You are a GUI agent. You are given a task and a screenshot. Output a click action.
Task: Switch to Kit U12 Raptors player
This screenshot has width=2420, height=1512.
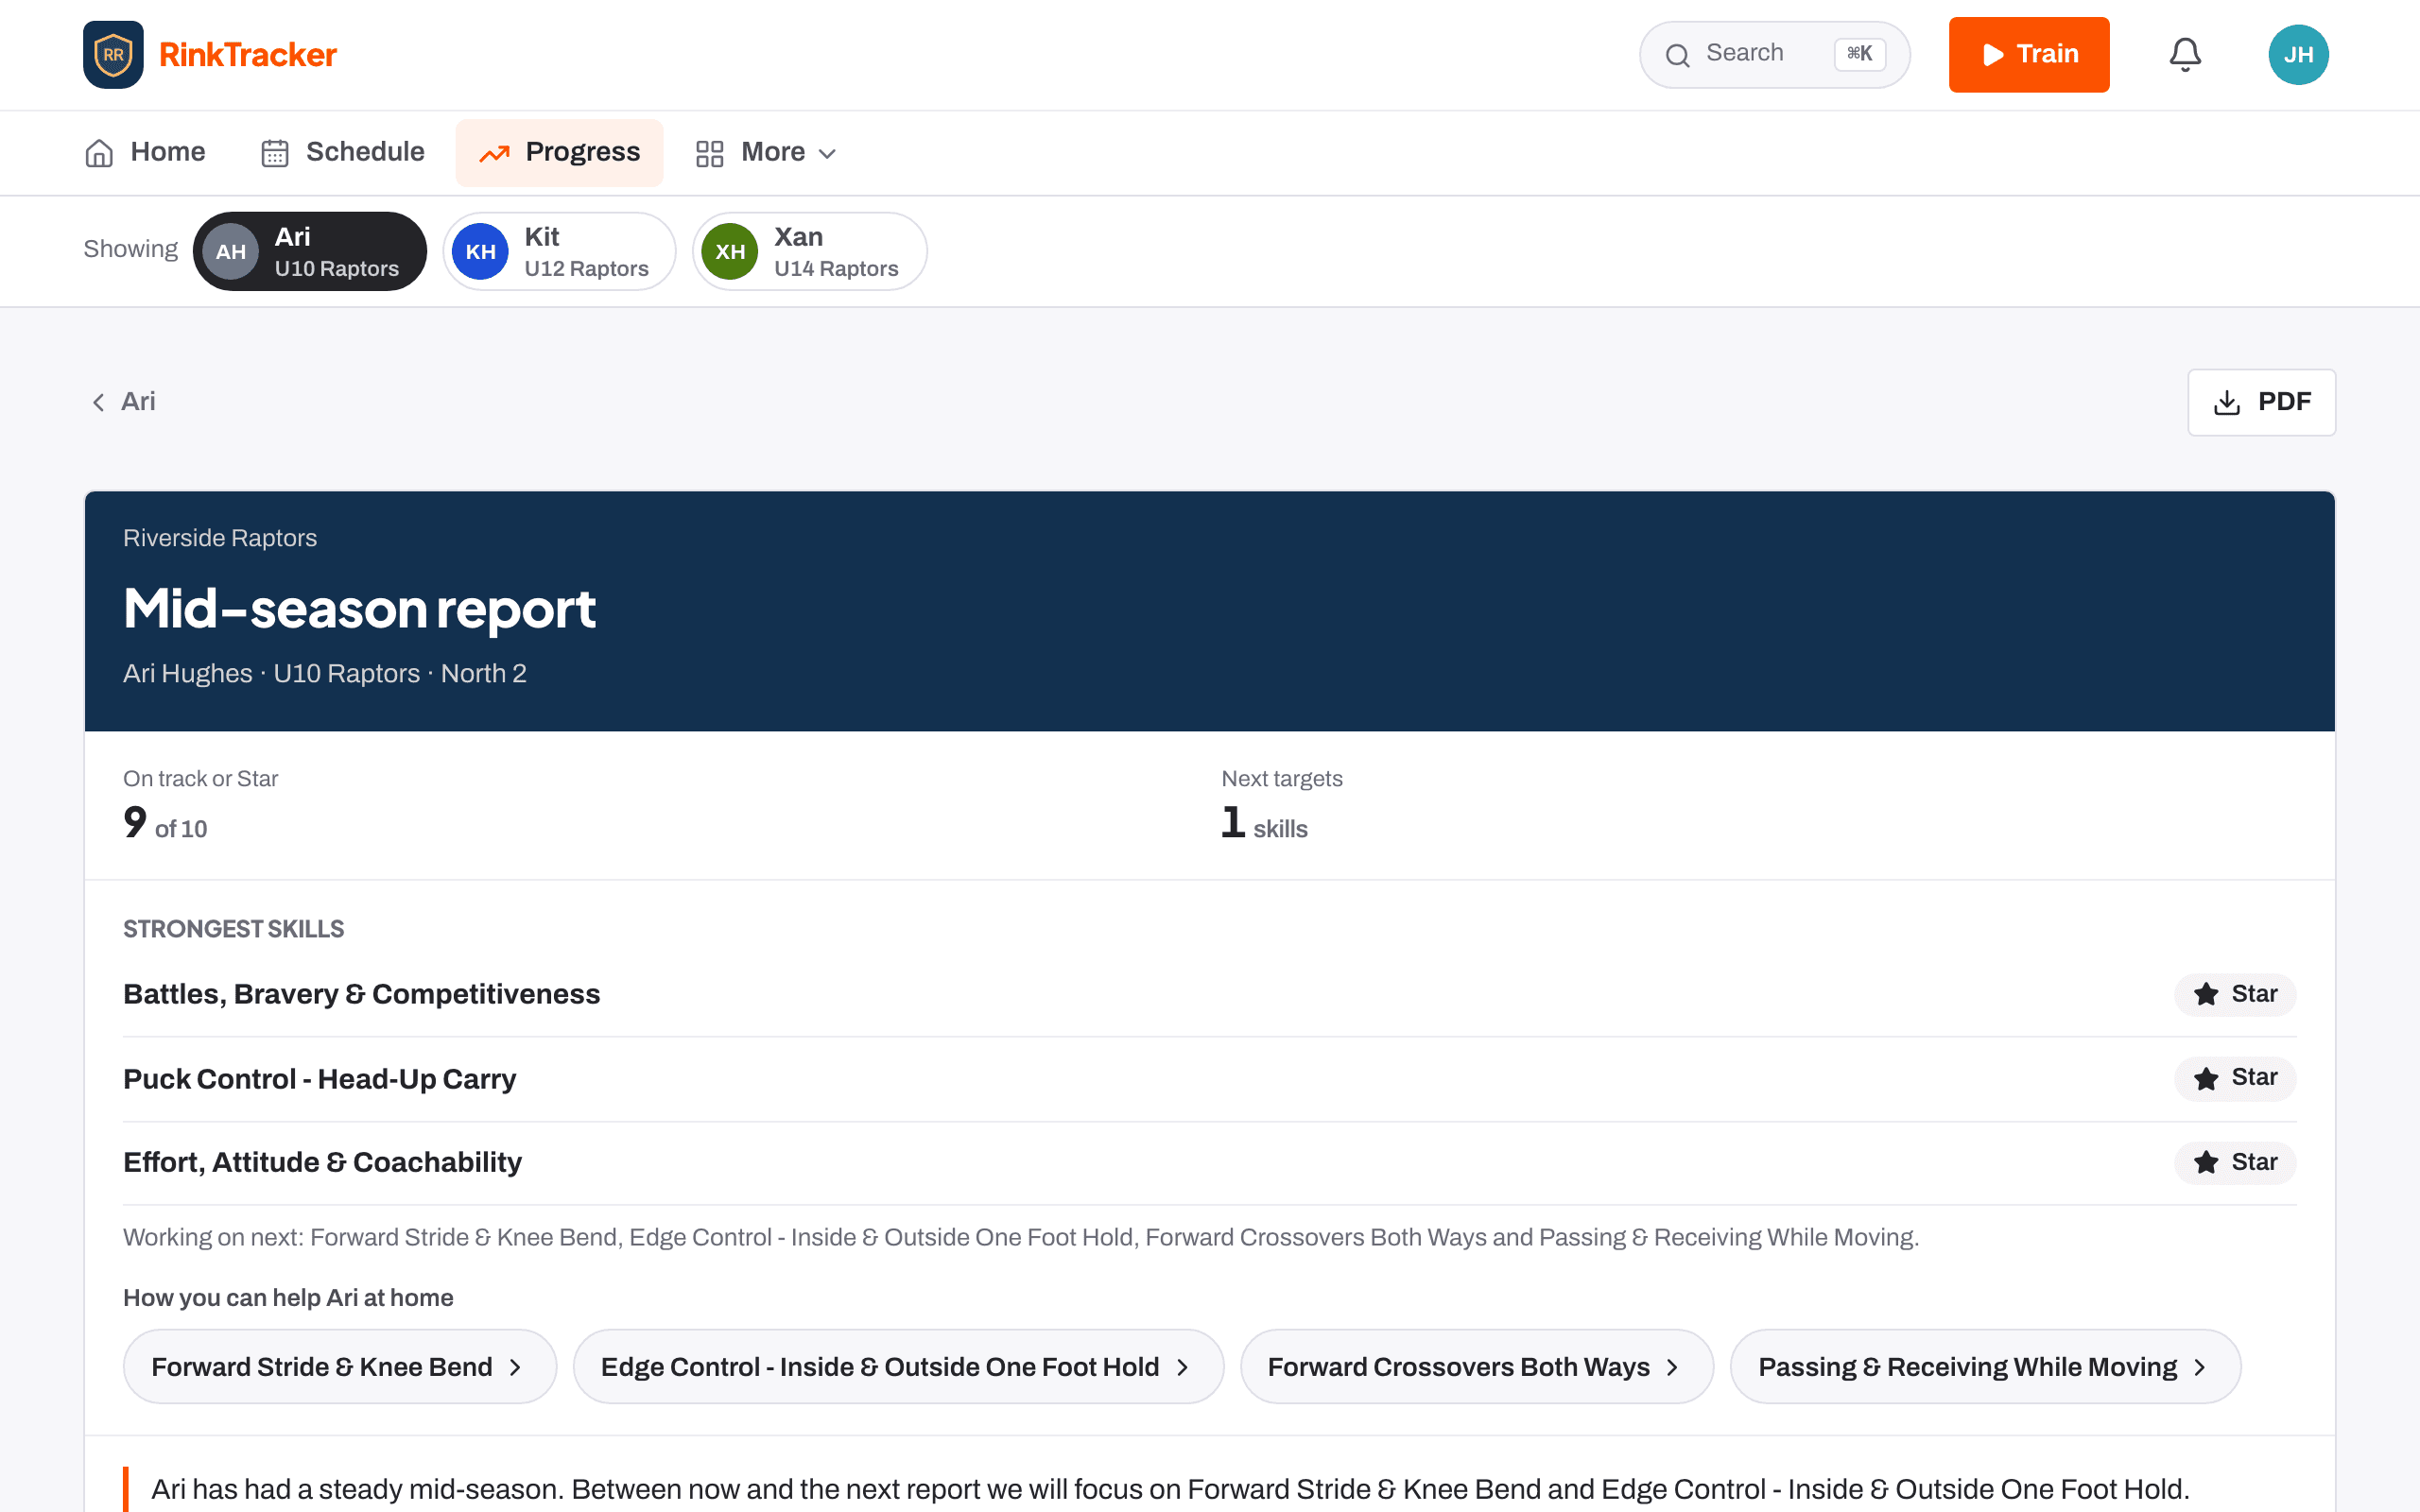[560, 251]
